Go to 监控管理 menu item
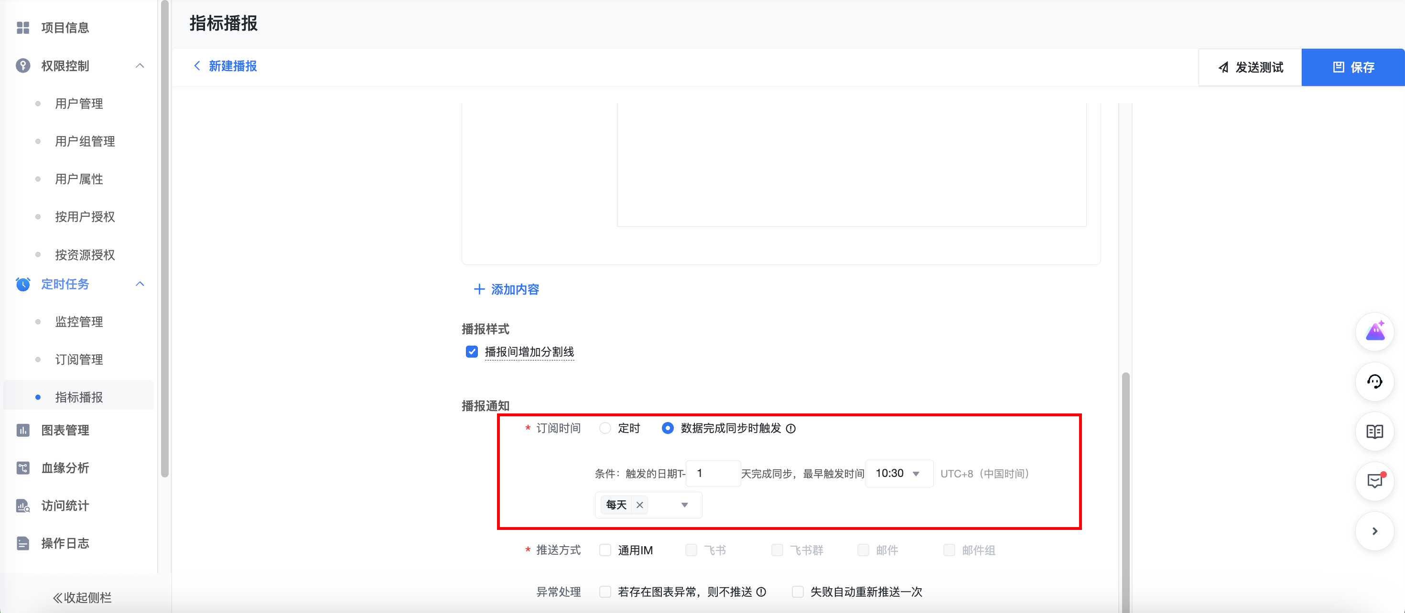Screen dimensions: 1405x613 79,322
